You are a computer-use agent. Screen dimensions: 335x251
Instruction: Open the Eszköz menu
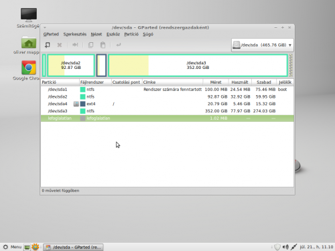tap(113, 34)
